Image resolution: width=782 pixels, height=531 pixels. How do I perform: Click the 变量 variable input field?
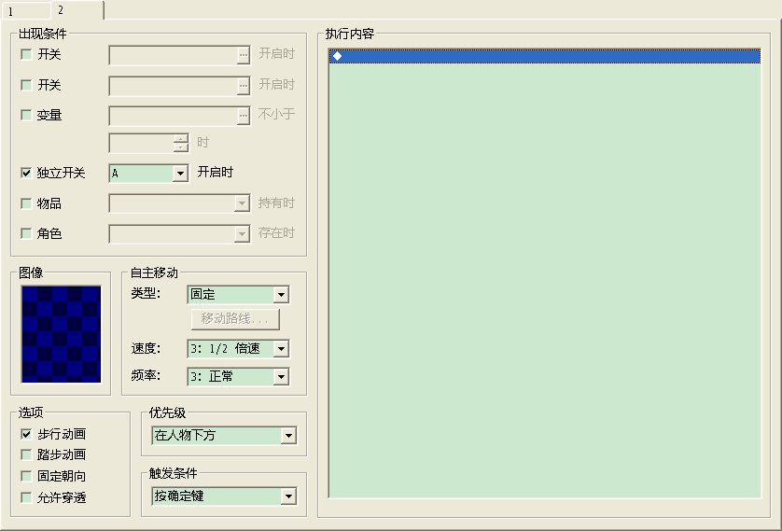(x=173, y=117)
